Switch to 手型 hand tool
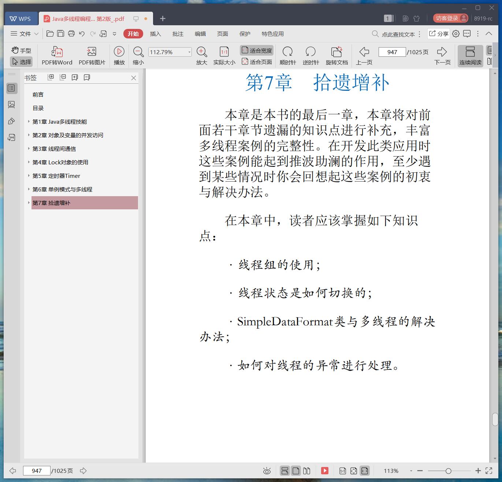 click(x=21, y=51)
